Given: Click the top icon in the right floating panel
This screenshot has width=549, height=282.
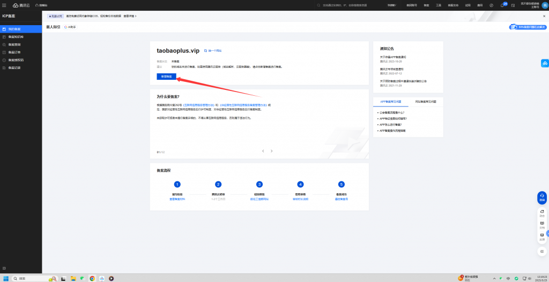Looking at the screenshot, I should 542,213.
